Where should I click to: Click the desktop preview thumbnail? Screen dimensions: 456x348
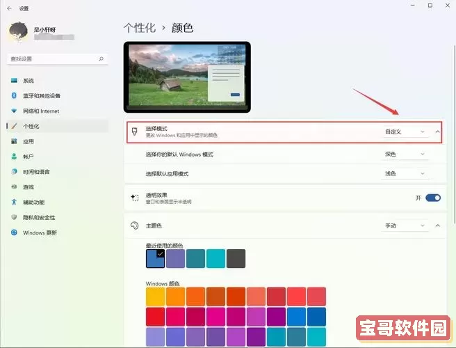[187, 77]
